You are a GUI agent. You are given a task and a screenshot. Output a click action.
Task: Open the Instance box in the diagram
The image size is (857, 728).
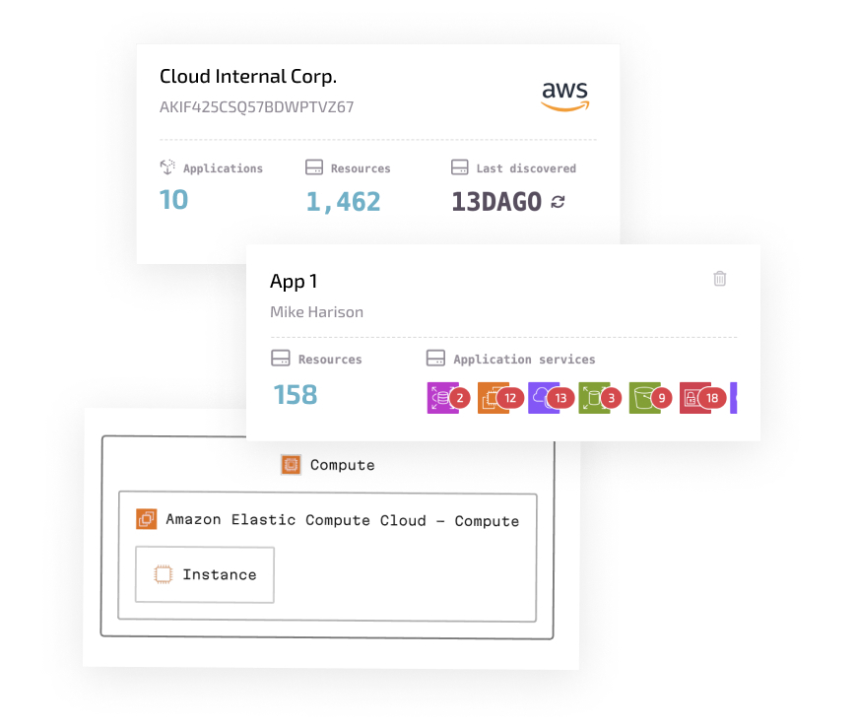(x=205, y=574)
